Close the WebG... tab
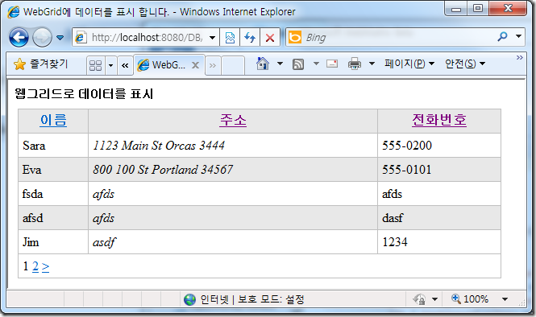This screenshot has width=536, height=317. tap(195, 65)
